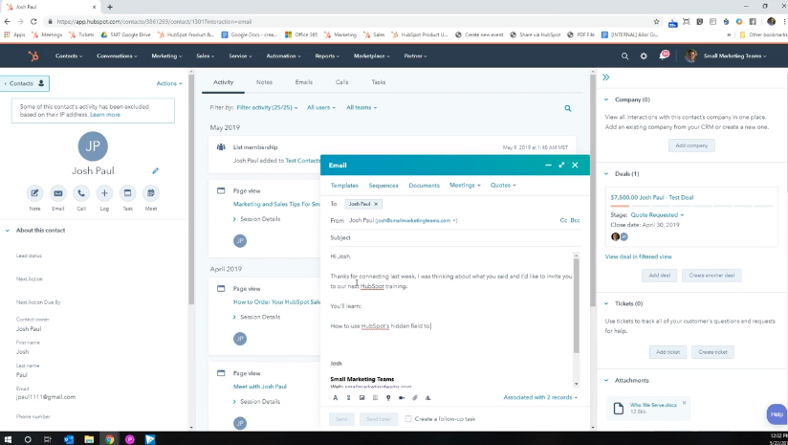Edit contact name with pencil icon
788x445 pixels.
[155, 171]
